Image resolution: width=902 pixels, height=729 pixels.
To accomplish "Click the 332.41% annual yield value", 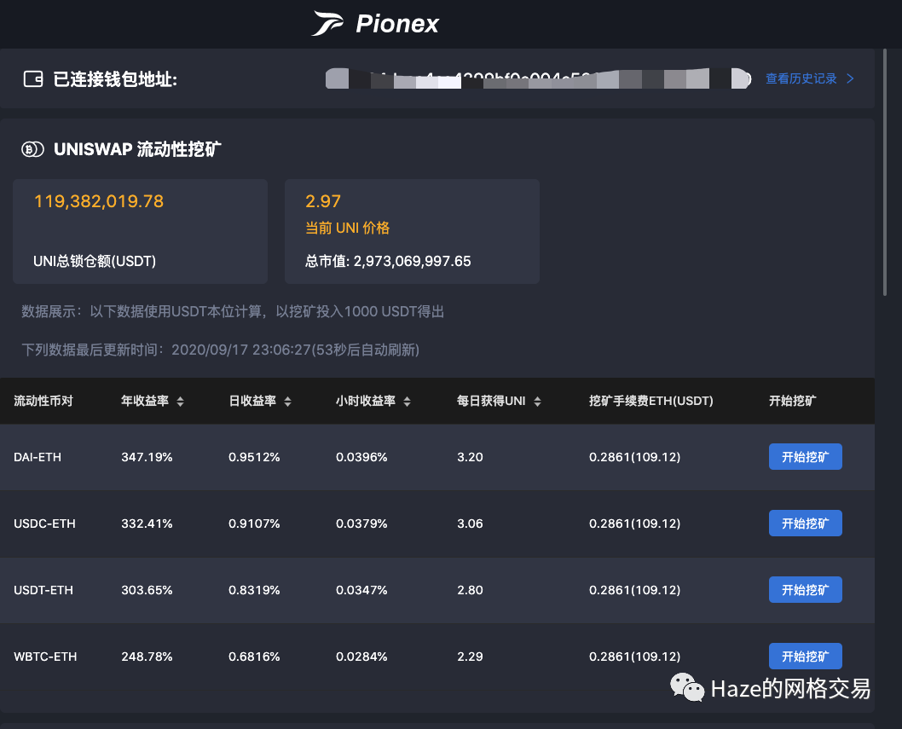I will (x=147, y=524).
